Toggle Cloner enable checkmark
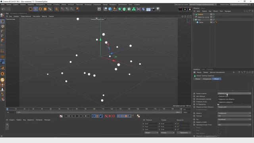254x143 pixels. [214, 19]
